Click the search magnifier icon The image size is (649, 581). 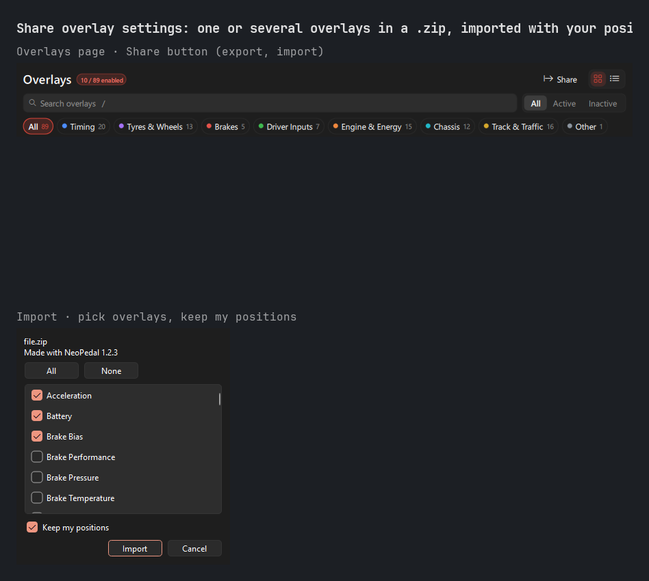pyautogui.click(x=32, y=103)
